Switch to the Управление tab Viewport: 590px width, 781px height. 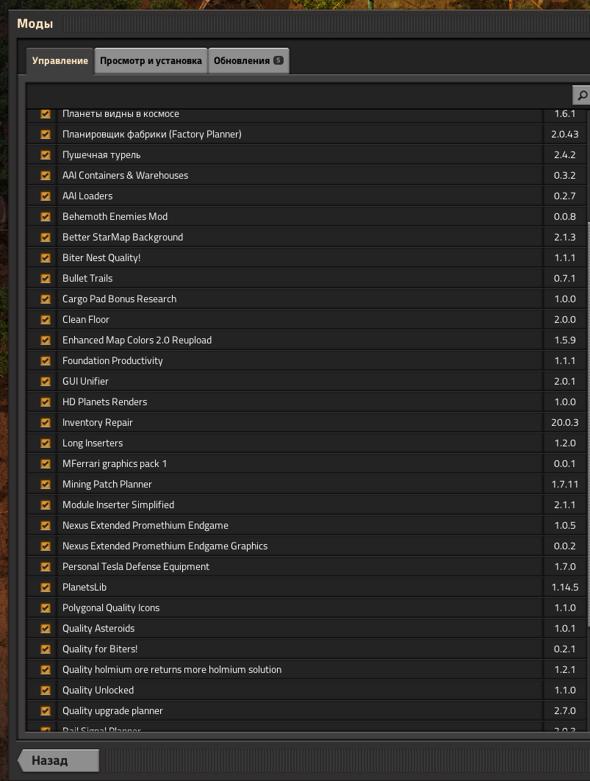coord(60,61)
